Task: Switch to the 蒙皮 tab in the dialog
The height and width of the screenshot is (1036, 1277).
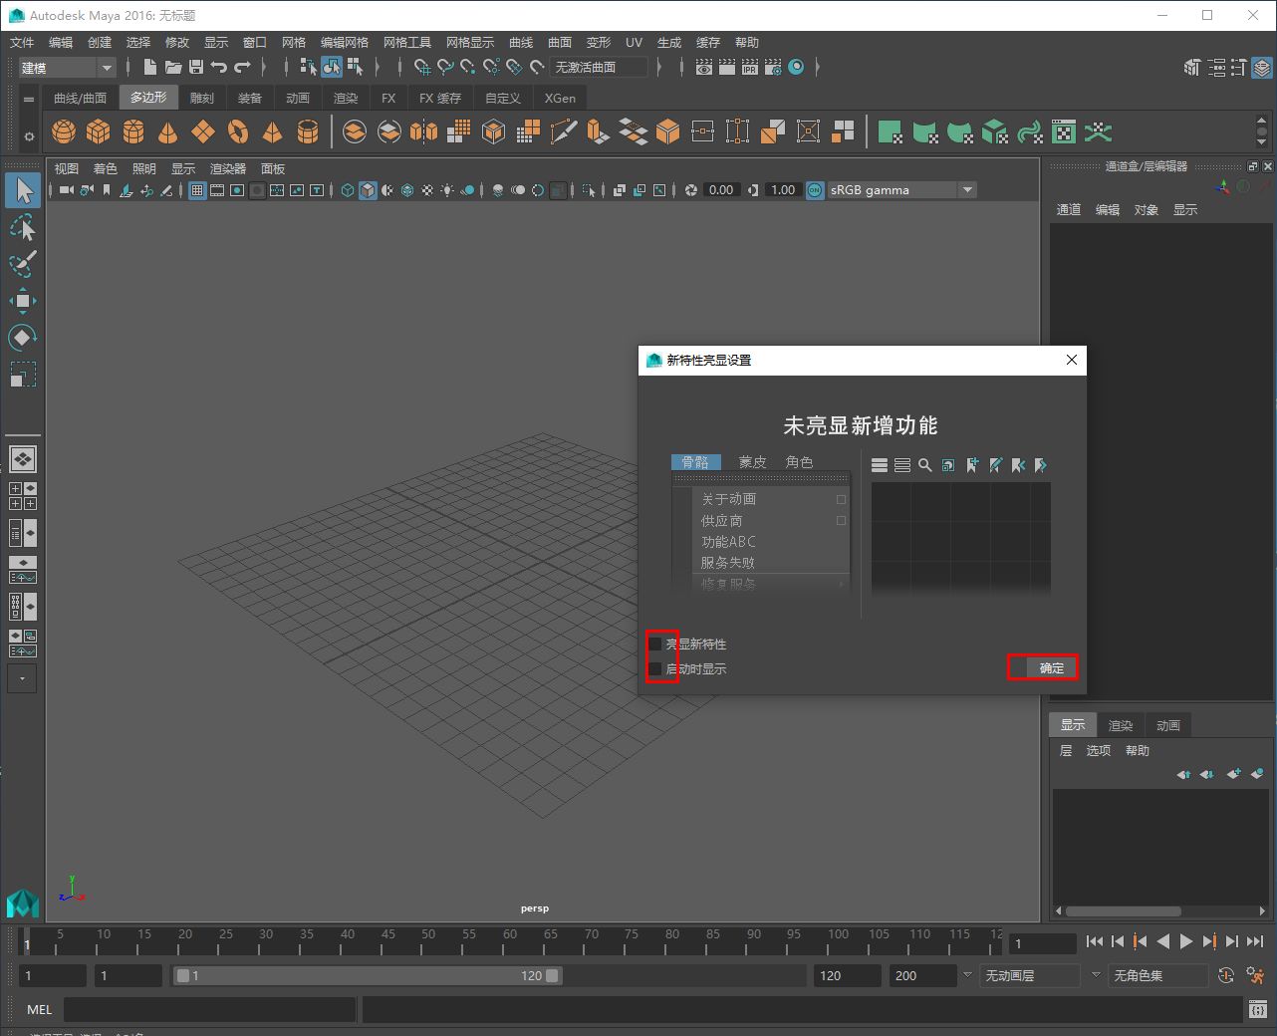Action: tap(752, 461)
